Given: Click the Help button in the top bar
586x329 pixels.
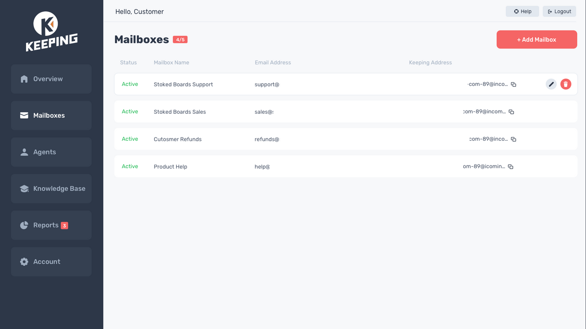Looking at the screenshot, I should pos(522,11).
